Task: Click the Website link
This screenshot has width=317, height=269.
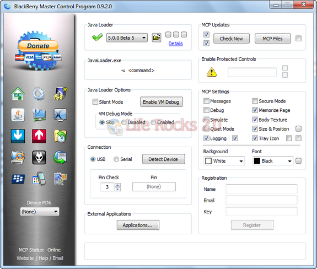Action: tap(25, 258)
